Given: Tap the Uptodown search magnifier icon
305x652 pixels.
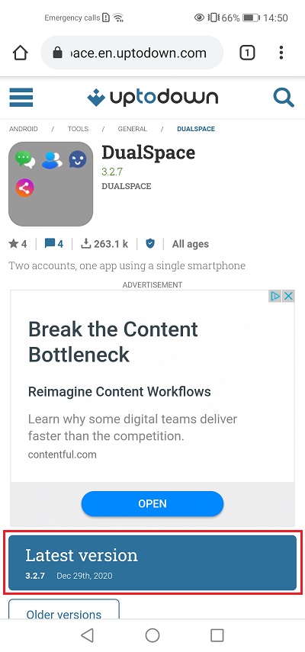Looking at the screenshot, I should click(284, 98).
